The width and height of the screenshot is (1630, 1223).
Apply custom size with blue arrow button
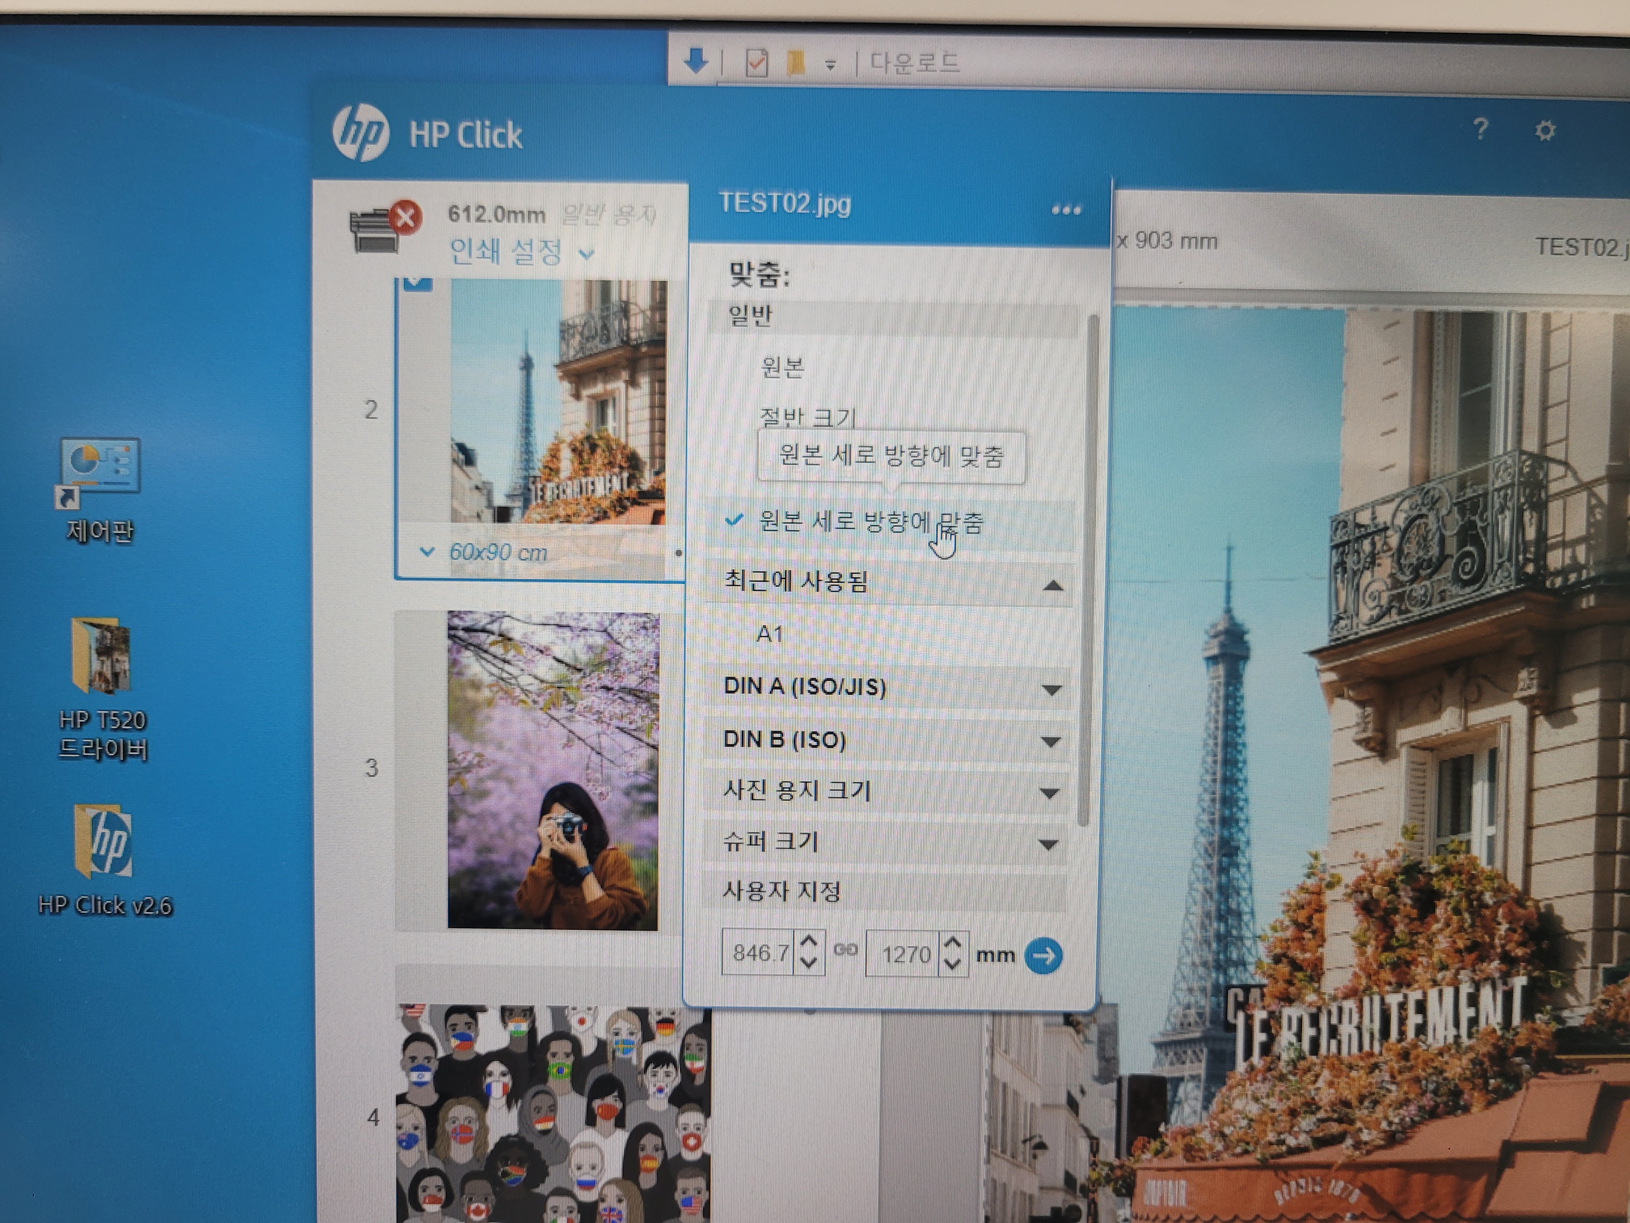[1043, 956]
